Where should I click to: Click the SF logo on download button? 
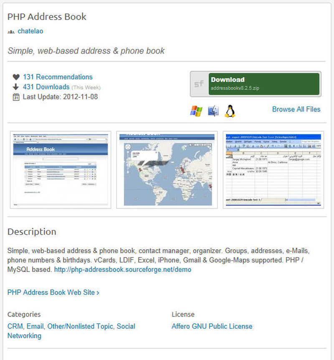[199, 84]
